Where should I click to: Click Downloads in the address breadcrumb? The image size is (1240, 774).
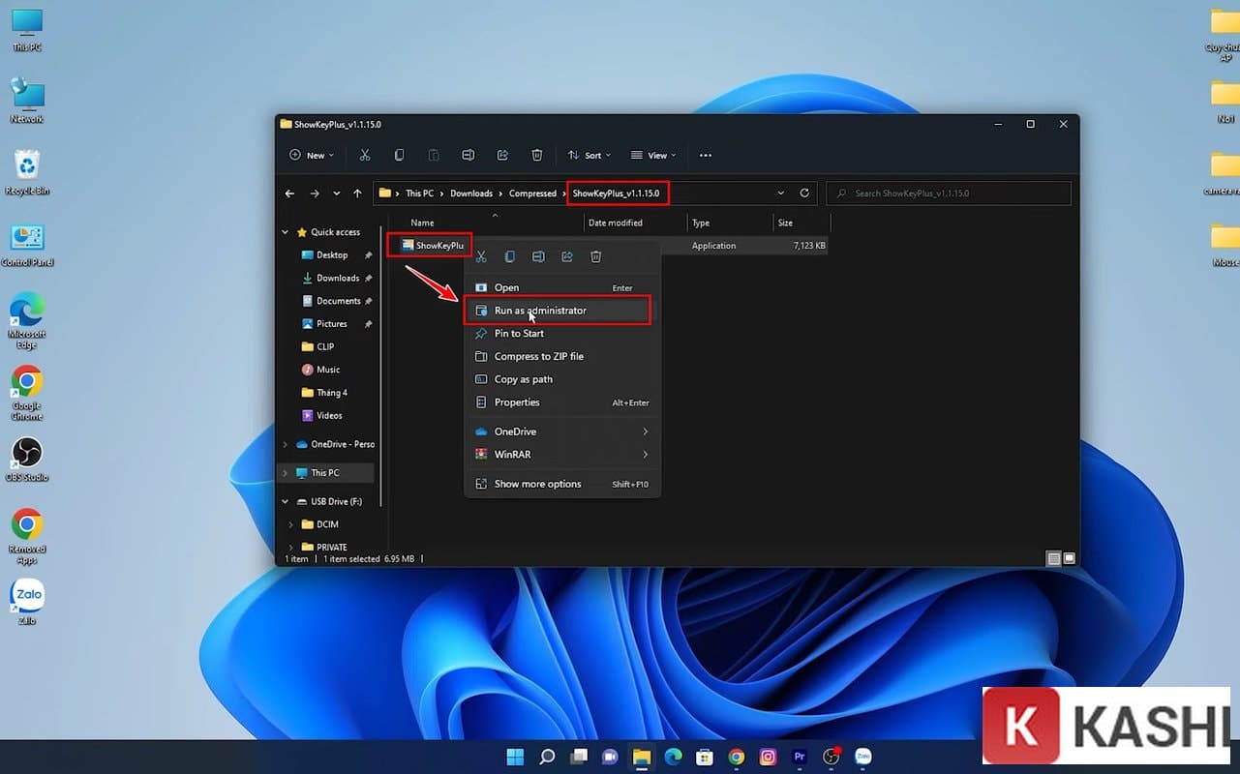471,193
